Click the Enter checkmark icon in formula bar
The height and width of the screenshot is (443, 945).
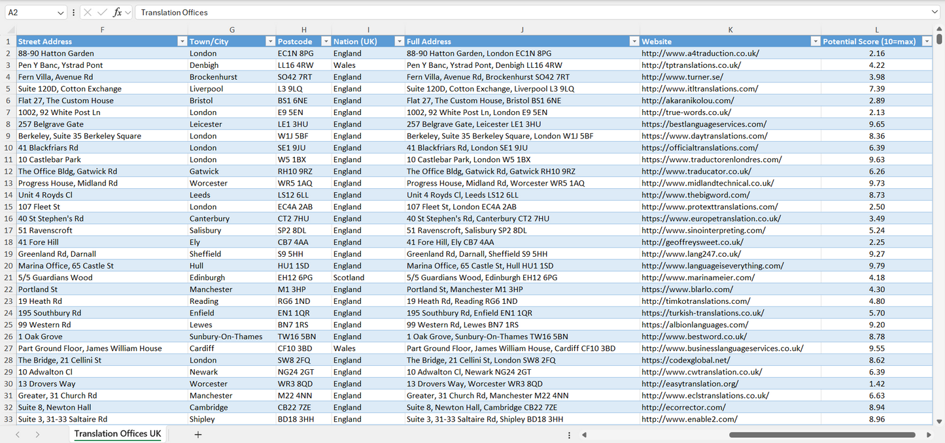coord(102,12)
